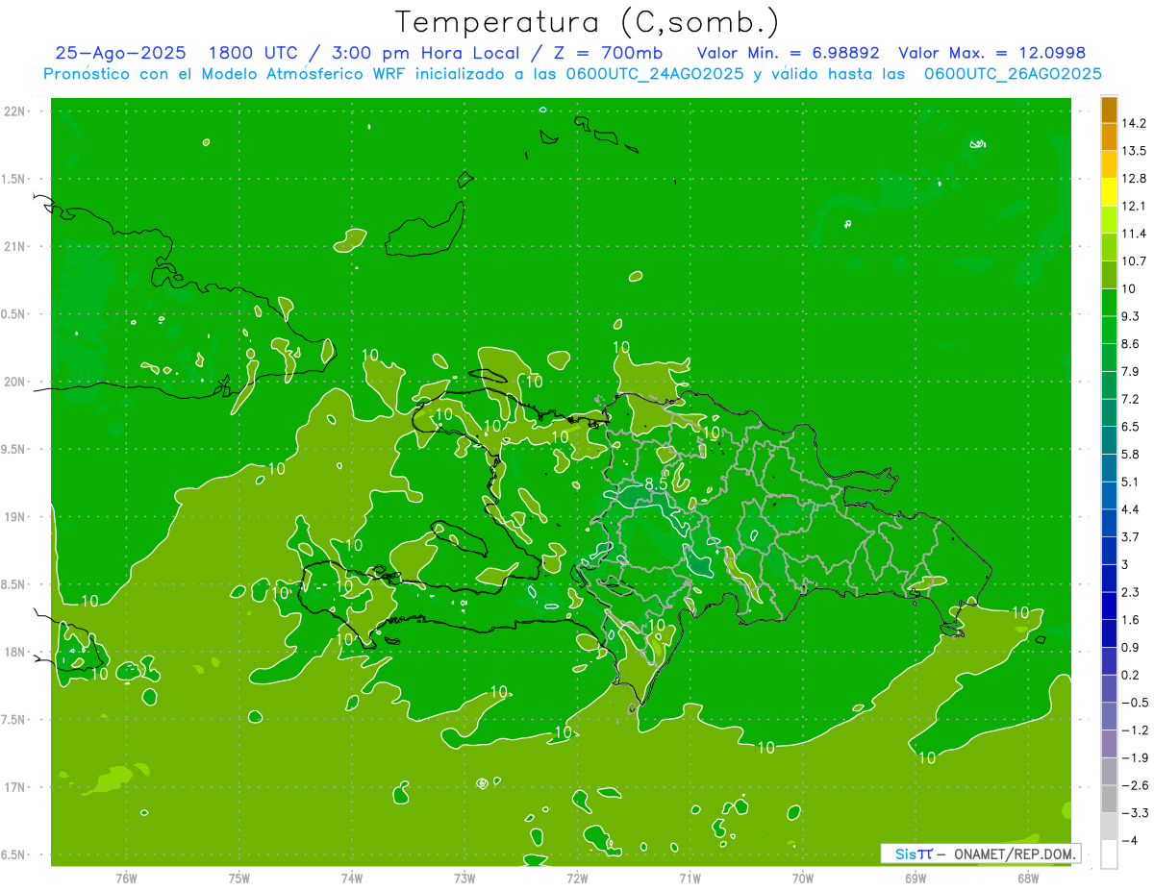Click the "9.3" colorbar value
This screenshot has width=1154, height=891.
pyautogui.click(x=1130, y=316)
